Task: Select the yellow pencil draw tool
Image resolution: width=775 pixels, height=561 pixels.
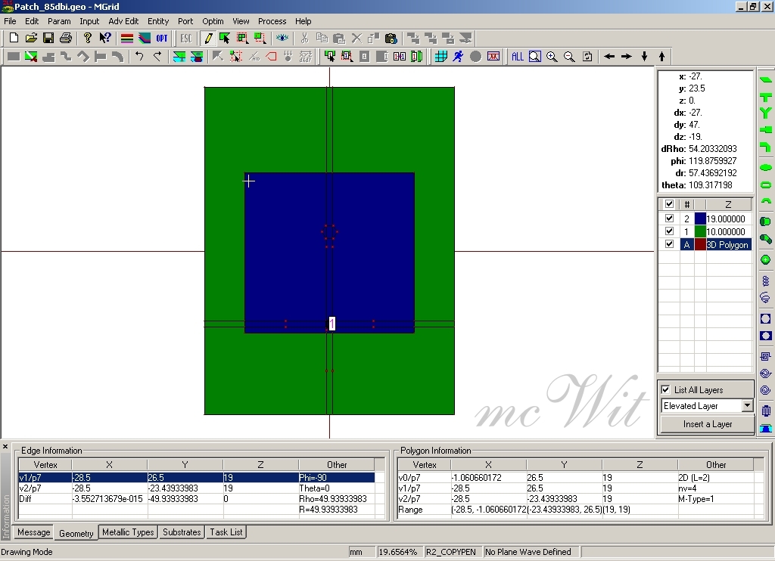Action: point(208,38)
